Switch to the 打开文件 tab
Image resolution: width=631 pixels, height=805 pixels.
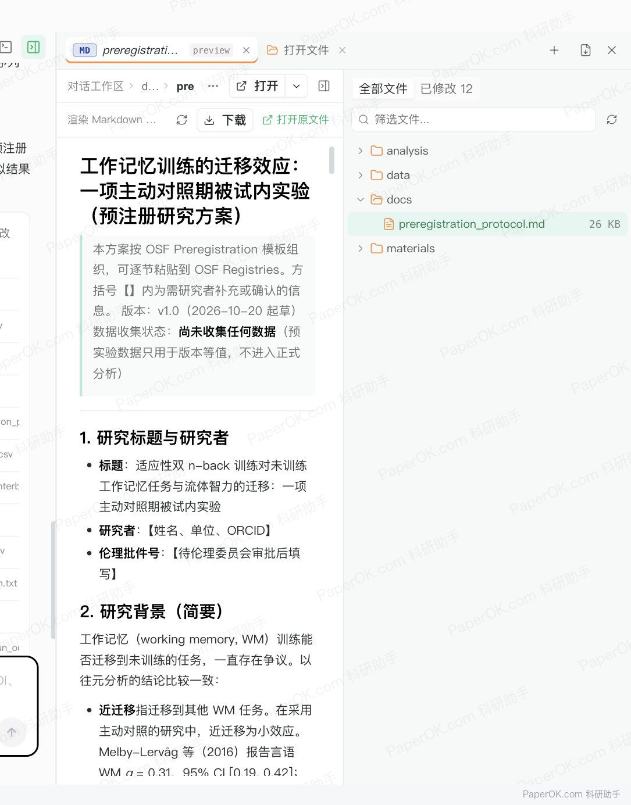pyautogui.click(x=298, y=51)
